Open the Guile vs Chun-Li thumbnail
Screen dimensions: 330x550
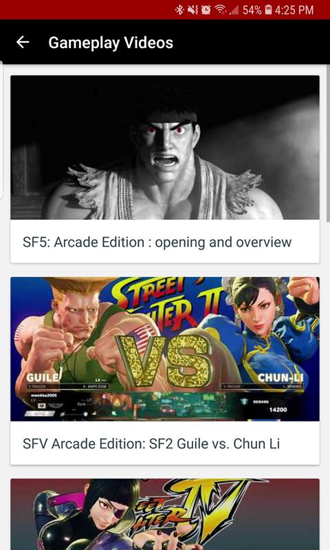165,349
